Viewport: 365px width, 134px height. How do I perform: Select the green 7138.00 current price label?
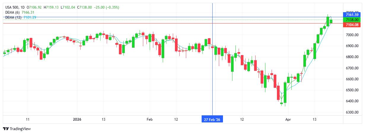point(352,20)
